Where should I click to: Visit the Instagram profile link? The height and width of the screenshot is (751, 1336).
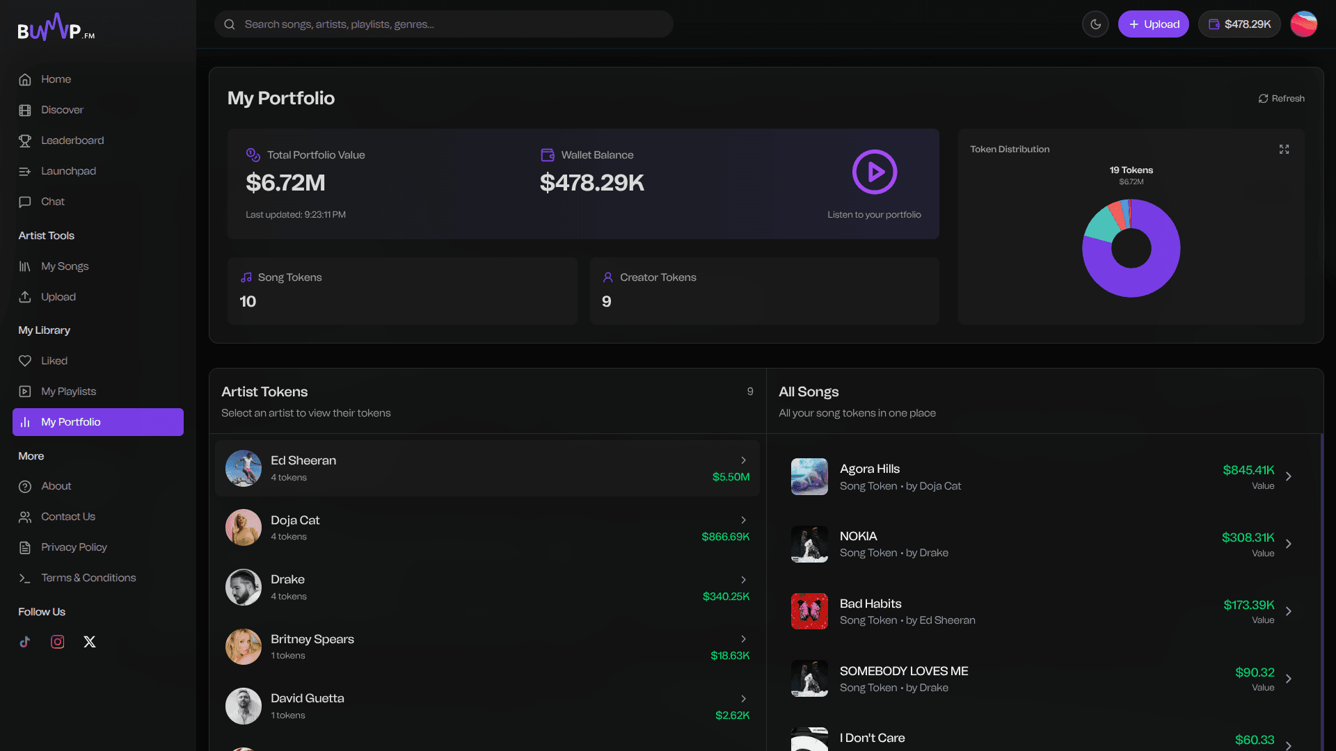pyautogui.click(x=57, y=642)
